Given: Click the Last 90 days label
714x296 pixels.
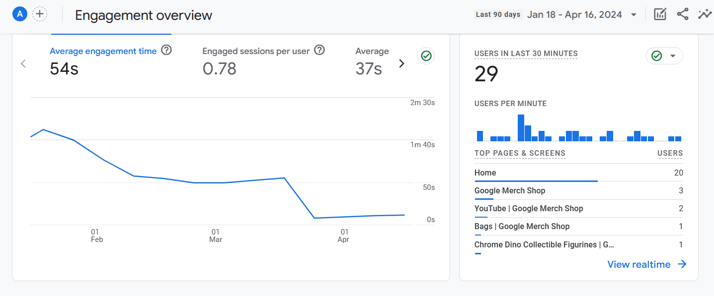Looking at the screenshot, I should pyautogui.click(x=498, y=14).
